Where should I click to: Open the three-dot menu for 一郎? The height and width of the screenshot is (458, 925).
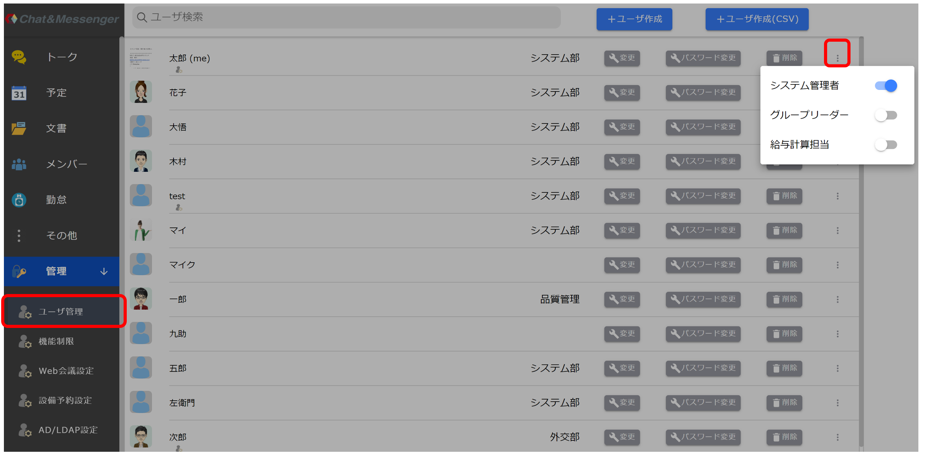(838, 299)
